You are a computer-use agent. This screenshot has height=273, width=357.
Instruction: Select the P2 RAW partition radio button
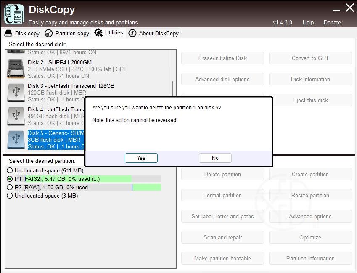[10, 188]
